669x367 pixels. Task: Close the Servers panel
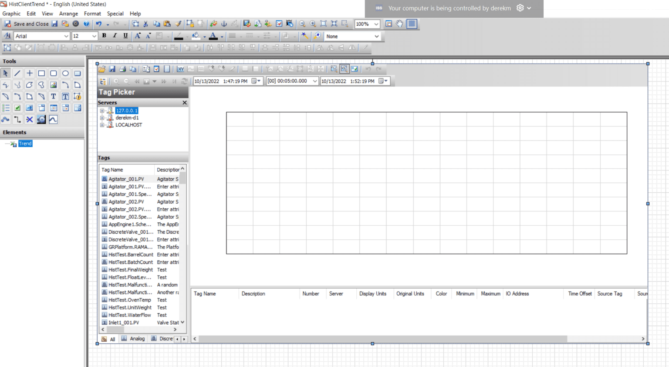184,102
